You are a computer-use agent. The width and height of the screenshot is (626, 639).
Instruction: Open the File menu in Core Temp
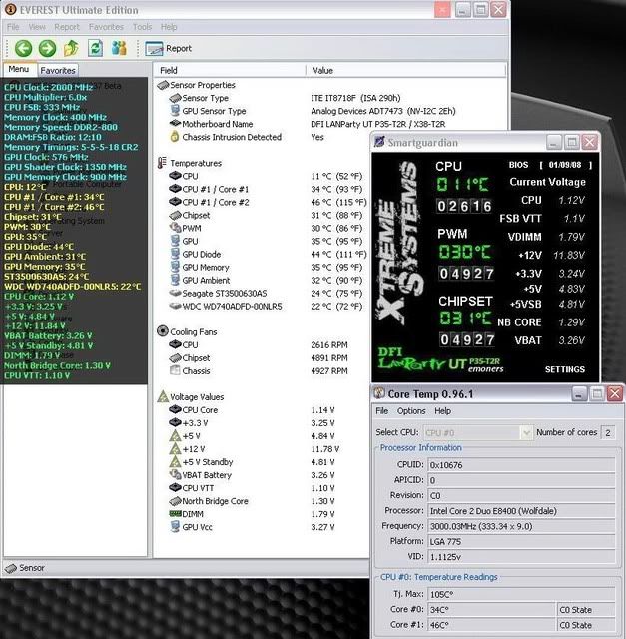pos(381,410)
